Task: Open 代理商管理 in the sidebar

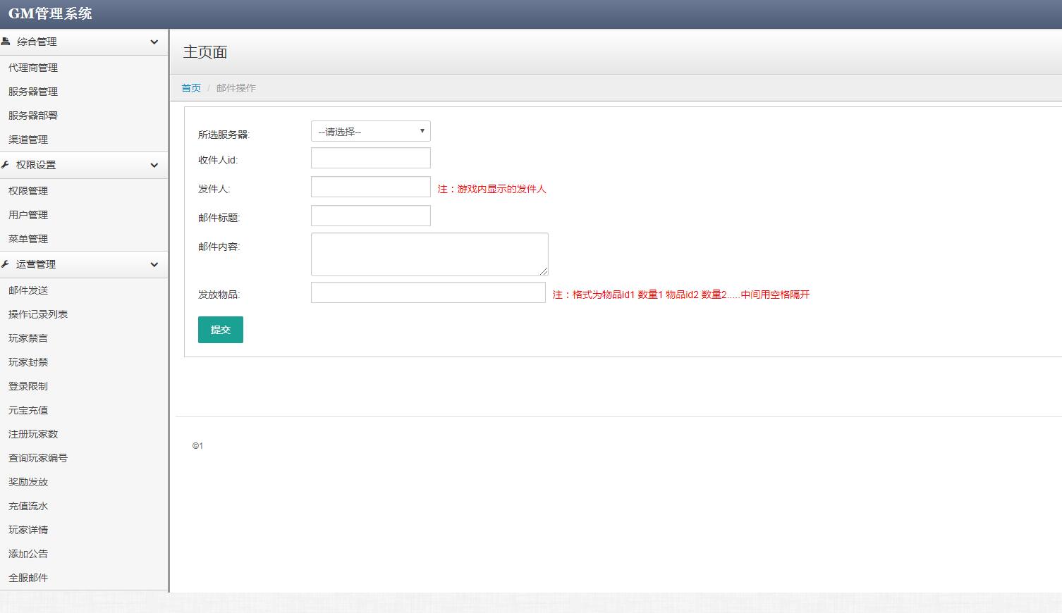Action: click(33, 68)
